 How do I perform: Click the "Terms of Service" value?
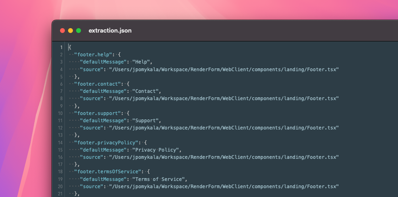(158, 179)
